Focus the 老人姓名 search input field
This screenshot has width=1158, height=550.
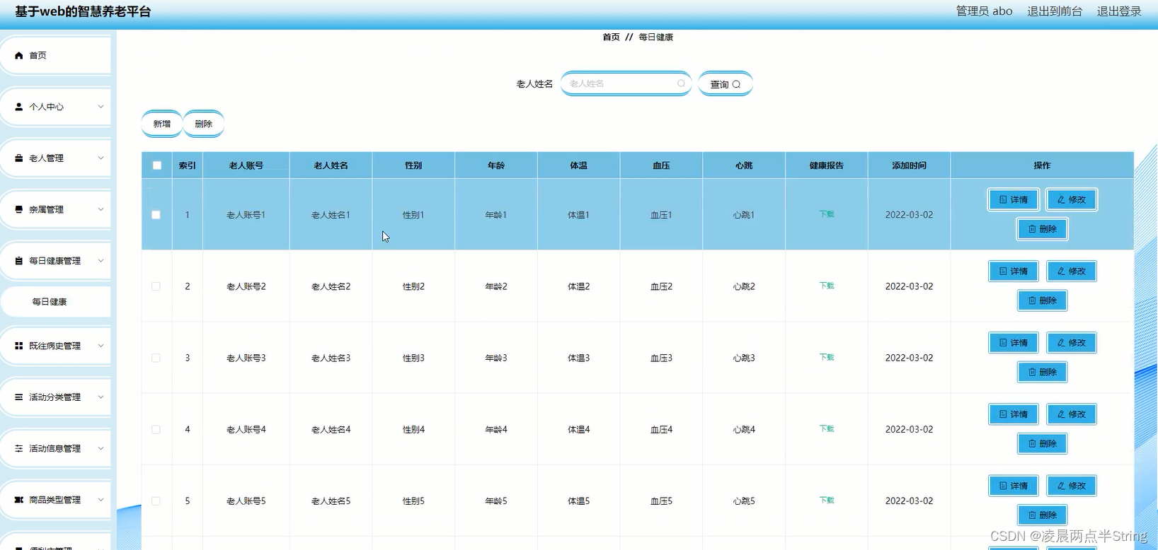626,83
